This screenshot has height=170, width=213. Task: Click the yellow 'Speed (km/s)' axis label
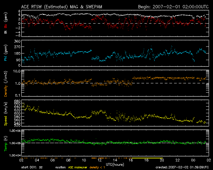(6, 114)
